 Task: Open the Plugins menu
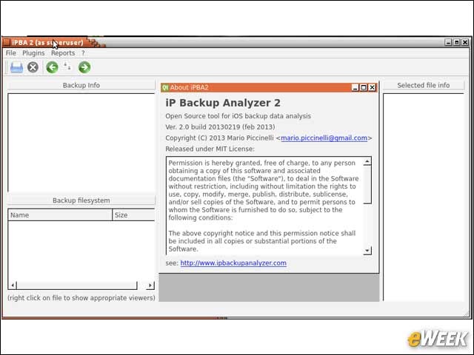(x=33, y=53)
